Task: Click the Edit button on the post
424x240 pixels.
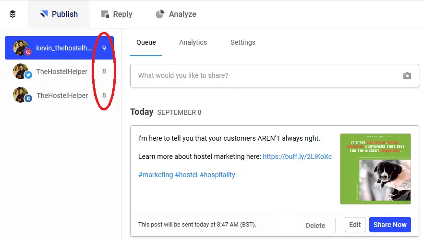Action: pos(355,225)
